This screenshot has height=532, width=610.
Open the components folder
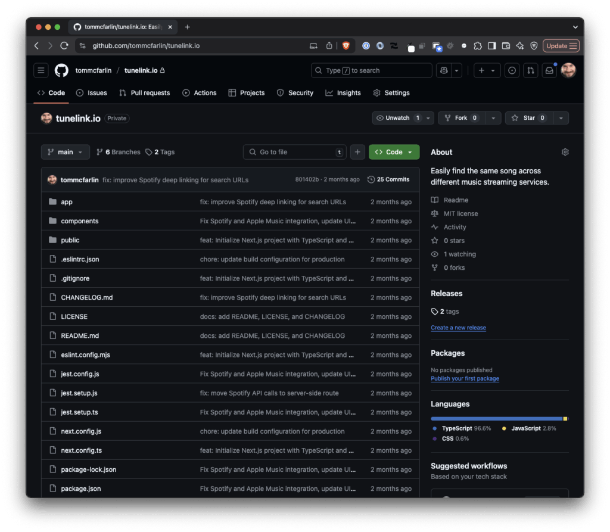[80, 221]
